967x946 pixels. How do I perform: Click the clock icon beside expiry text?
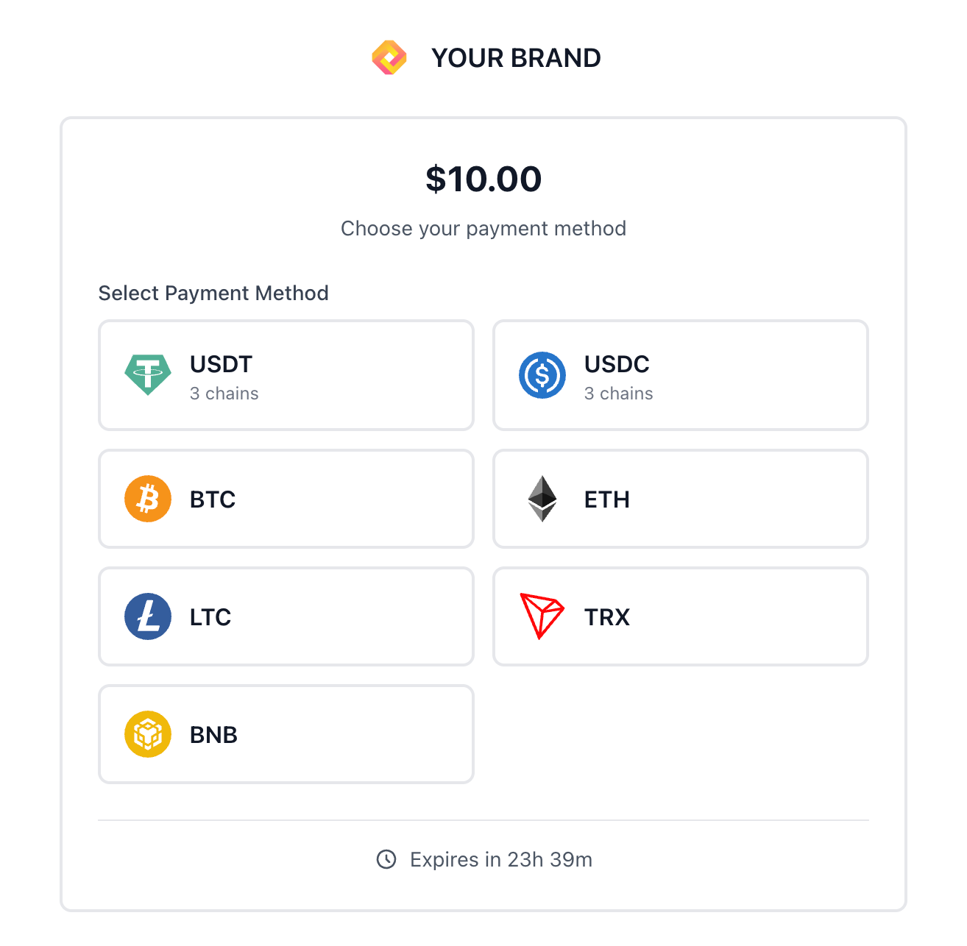click(x=386, y=859)
